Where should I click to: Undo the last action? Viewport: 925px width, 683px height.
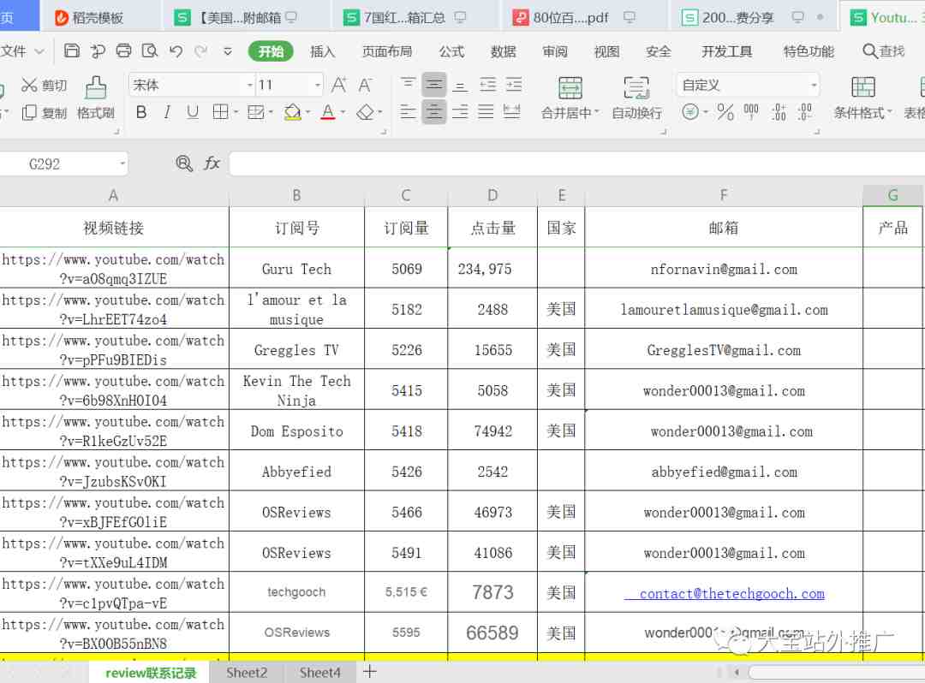176,51
